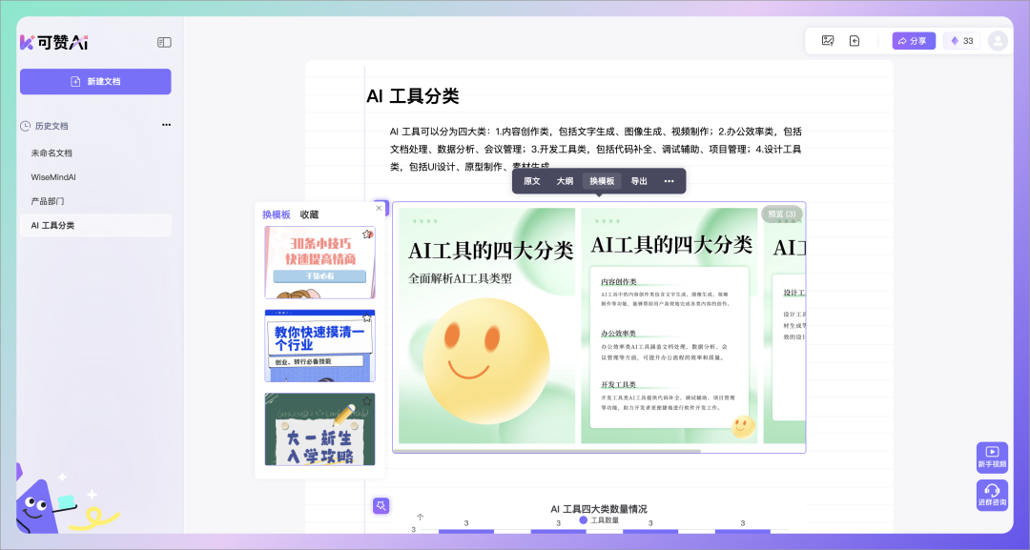This screenshot has height=550, width=1030.
Task: Open more options ellipsis in floating toolbar
Action: [669, 181]
